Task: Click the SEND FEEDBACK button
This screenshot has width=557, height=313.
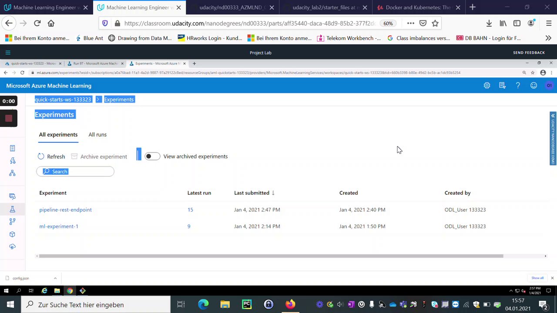Action: coord(529,53)
